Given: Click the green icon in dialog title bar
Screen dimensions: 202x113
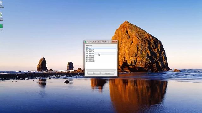Looking at the screenshot, I should click(85, 42).
